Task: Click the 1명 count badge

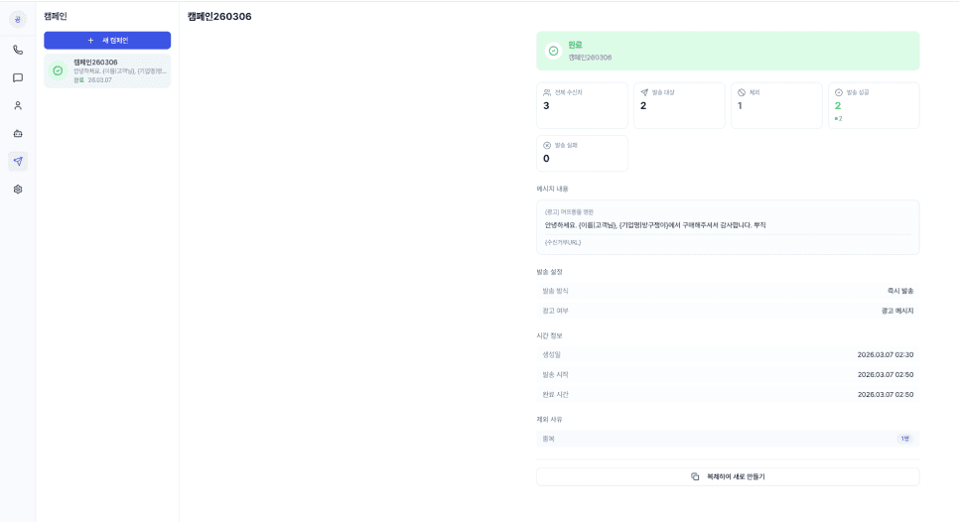Action: coord(904,439)
